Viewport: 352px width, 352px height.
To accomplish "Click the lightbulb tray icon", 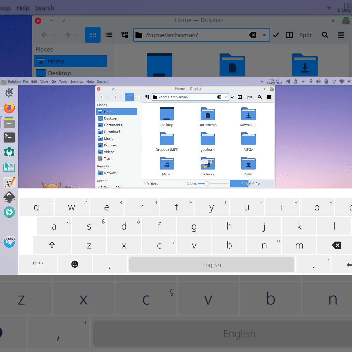I will [x=311, y=81].
